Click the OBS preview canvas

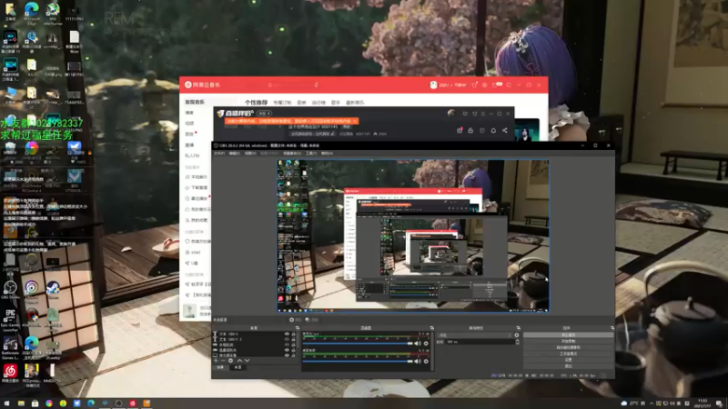pyautogui.click(x=413, y=236)
